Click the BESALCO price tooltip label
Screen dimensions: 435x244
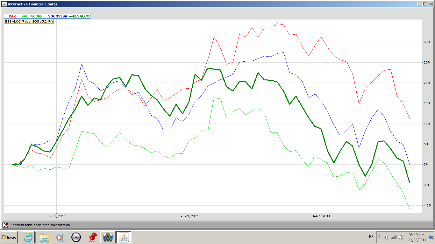pos(29,22)
